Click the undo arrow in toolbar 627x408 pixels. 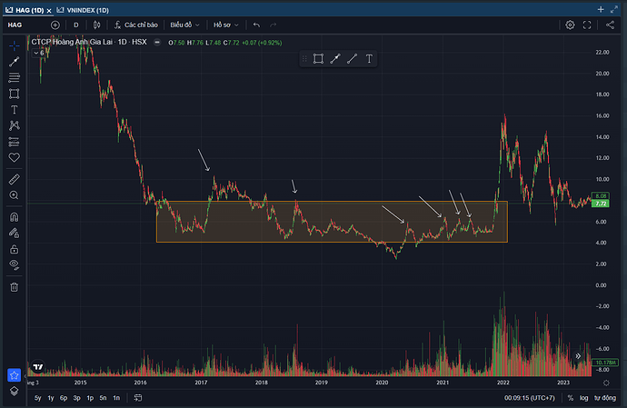point(258,25)
